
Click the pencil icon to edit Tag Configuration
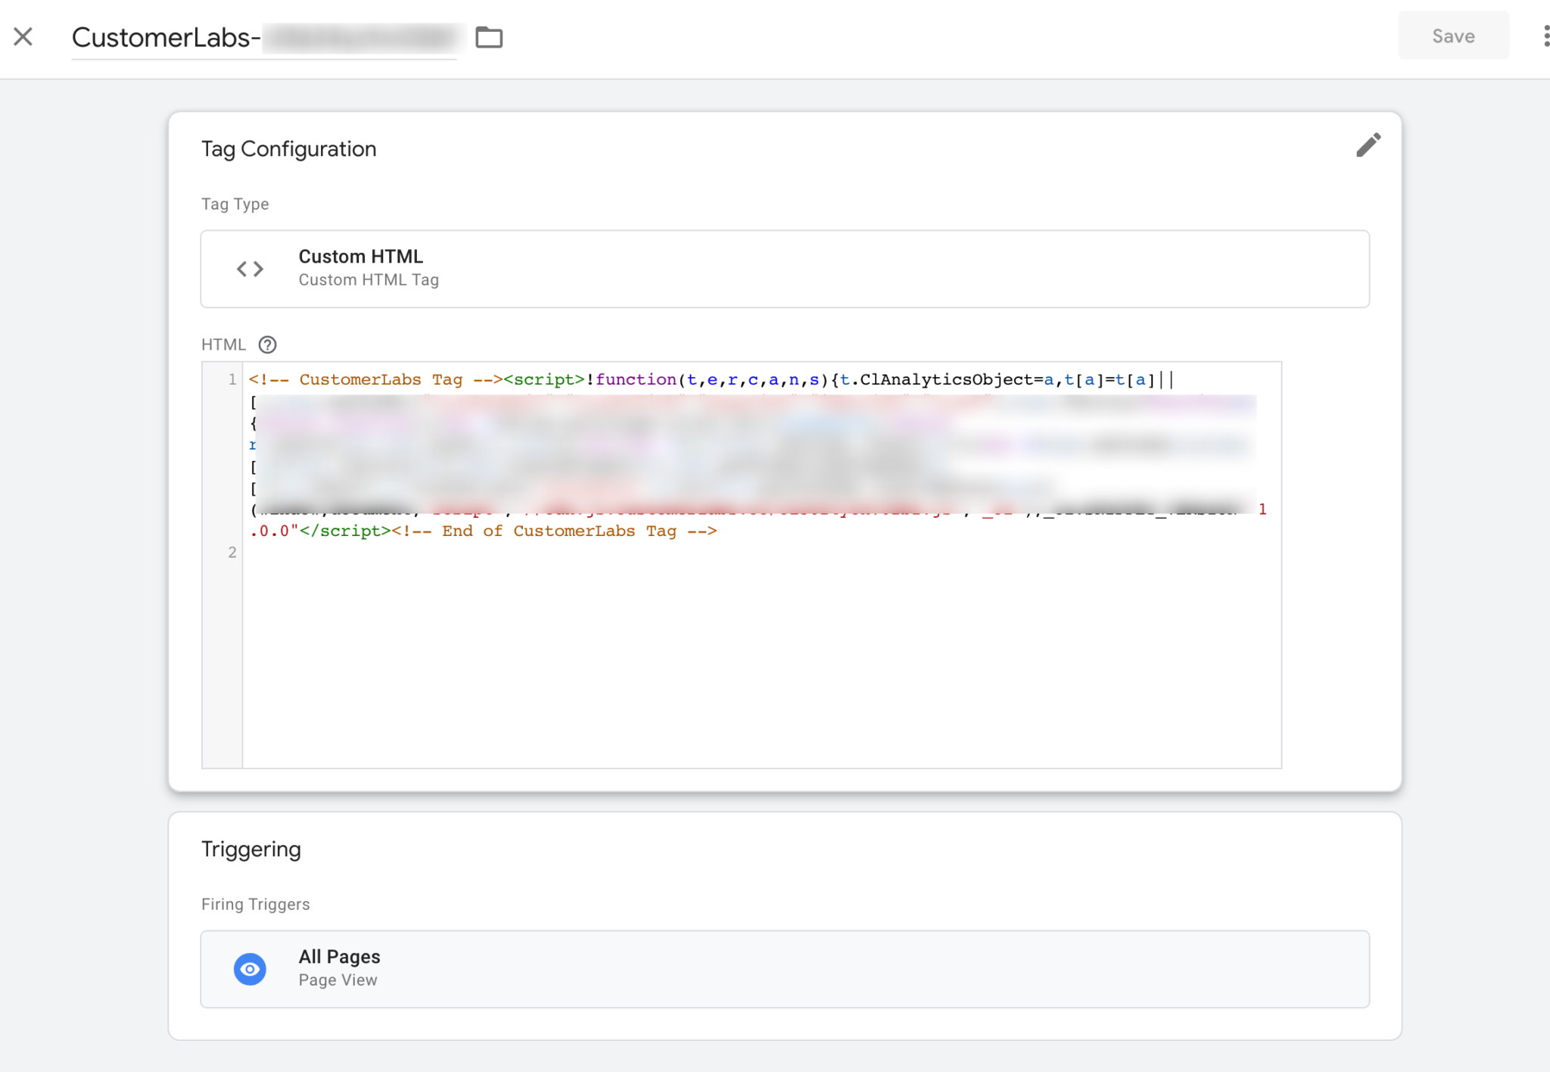tap(1368, 145)
